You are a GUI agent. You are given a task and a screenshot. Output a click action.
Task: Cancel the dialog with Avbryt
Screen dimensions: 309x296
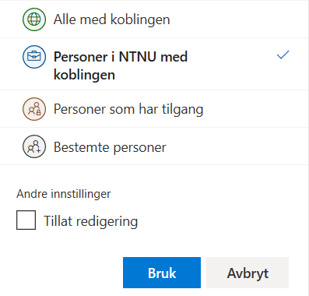248,273
